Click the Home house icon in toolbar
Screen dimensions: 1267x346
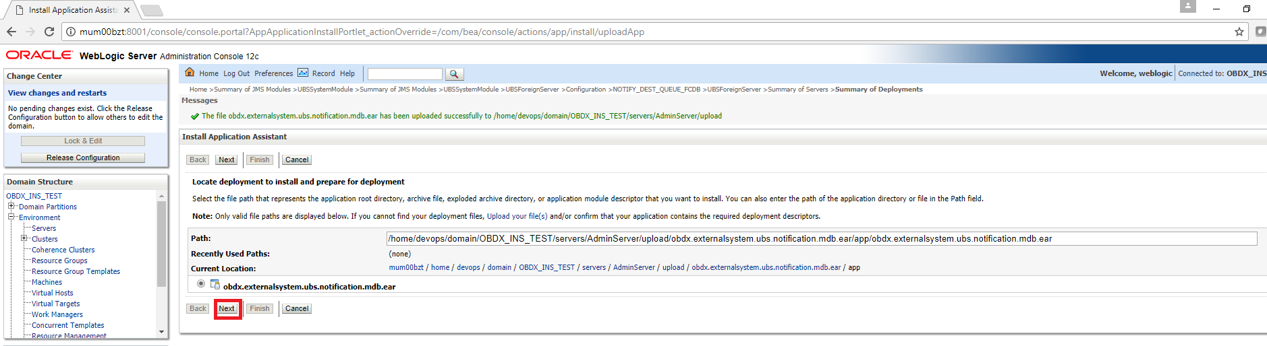point(190,73)
